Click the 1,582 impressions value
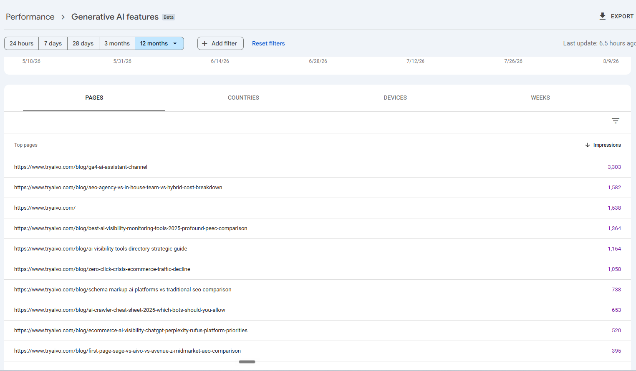 [614, 188]
